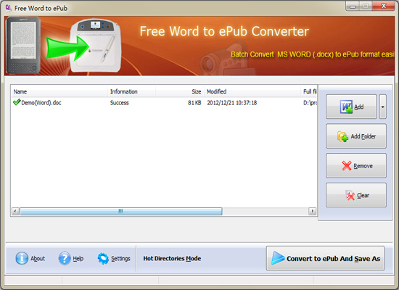Screen dimensions: 399x290
Task: Click the green checkmark icon on Demo(Word).doc
Action: [x=17, y=102]
